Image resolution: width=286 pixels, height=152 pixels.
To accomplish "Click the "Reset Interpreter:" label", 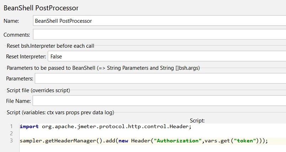I will pos(26,57).
